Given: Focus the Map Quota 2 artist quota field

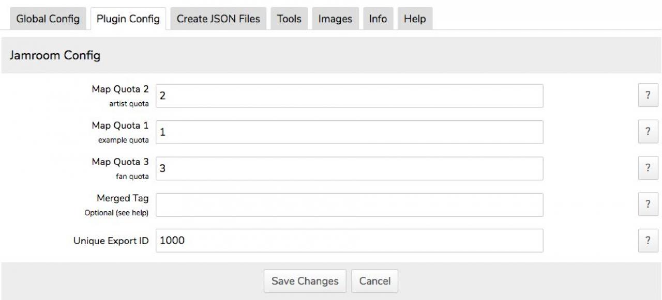Looking at the screenshot, I should (350, 96).
